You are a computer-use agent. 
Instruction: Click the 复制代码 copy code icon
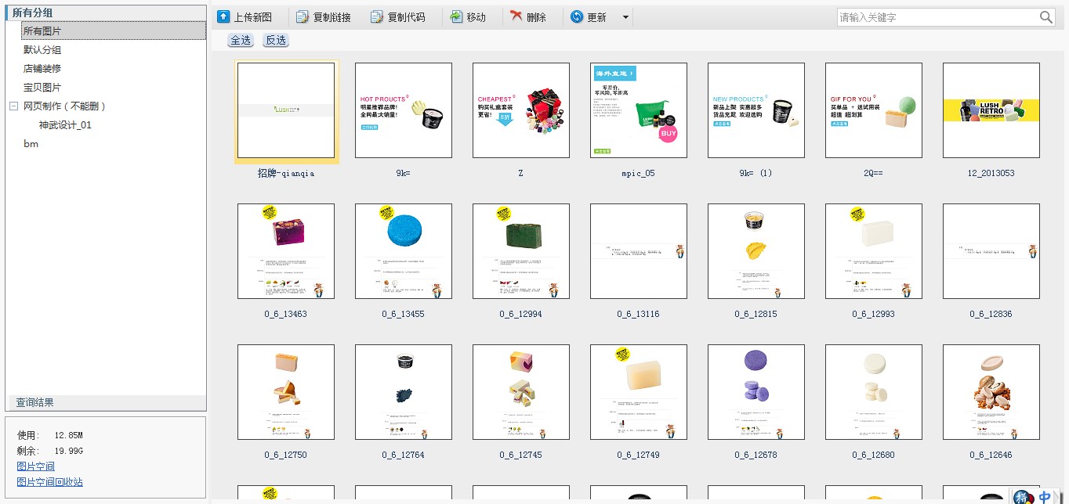377,16
